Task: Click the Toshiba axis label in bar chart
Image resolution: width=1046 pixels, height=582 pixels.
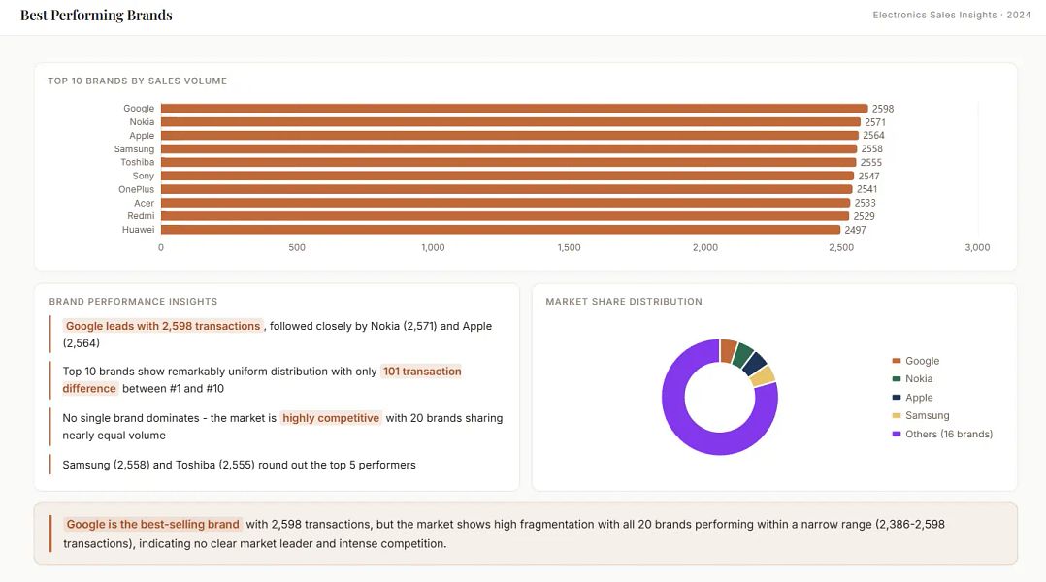Action: [138, 162]
